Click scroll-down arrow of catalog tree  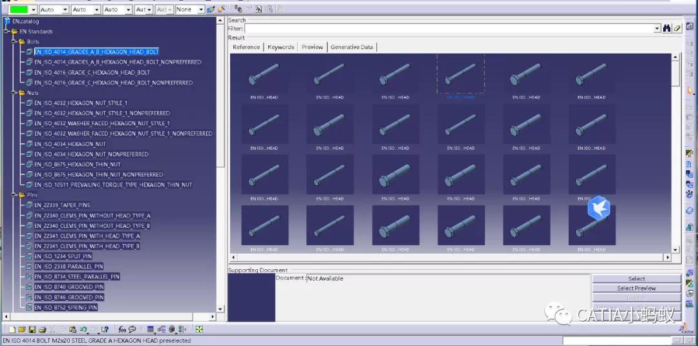tap(220, 309)
